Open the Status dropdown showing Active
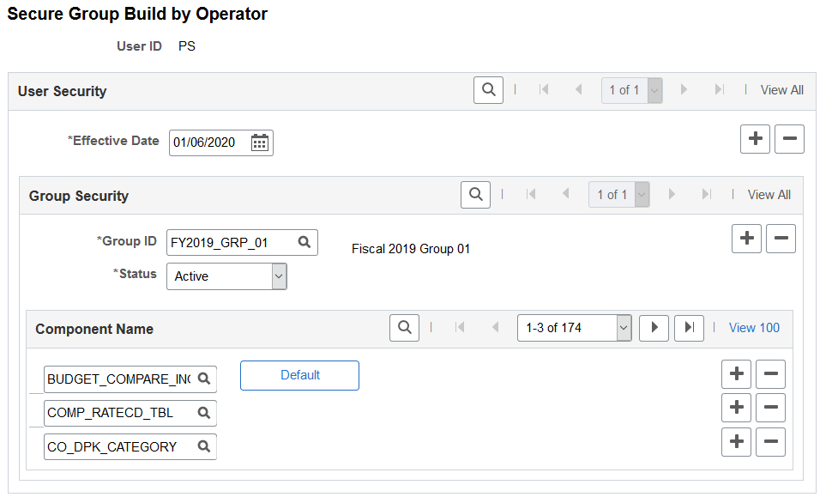The image size is (826, 503). [278, 276]
